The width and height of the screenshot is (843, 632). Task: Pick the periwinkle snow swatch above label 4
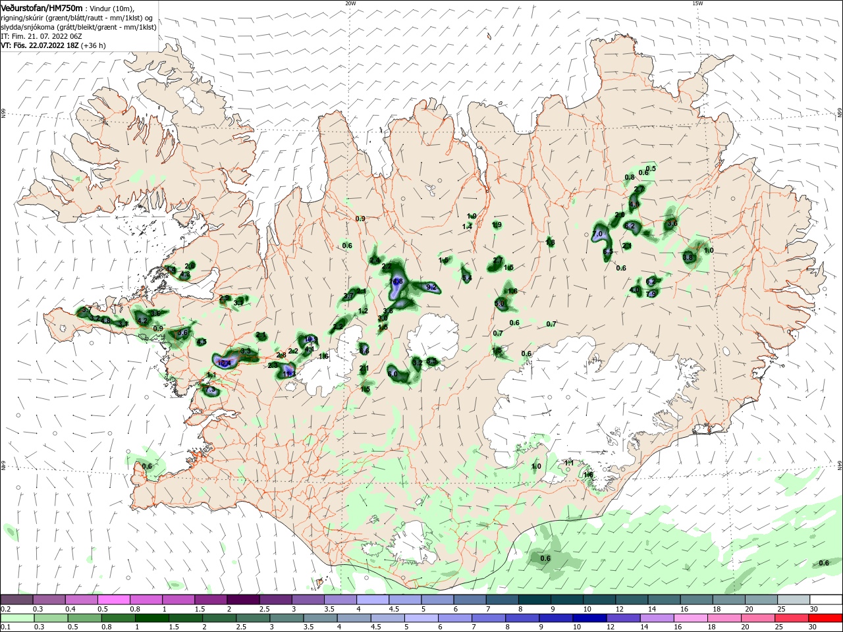point(371,600)
